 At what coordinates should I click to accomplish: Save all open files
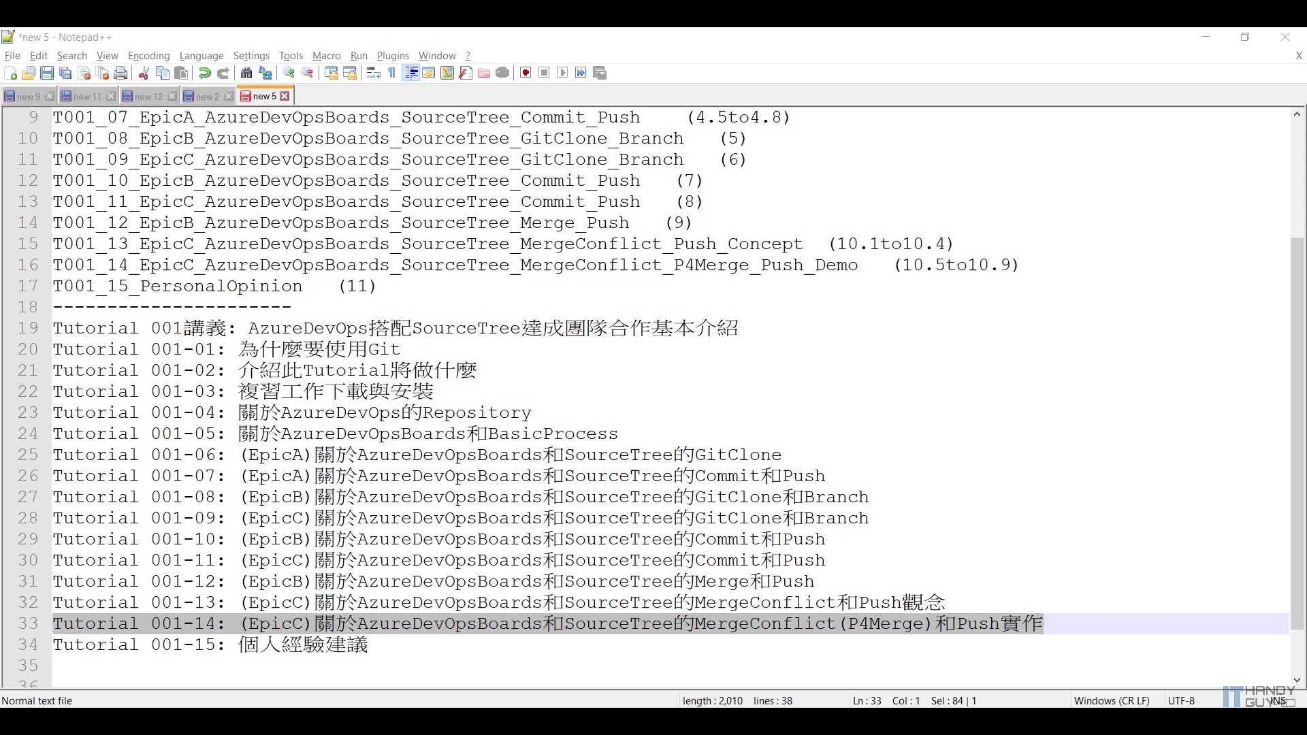(x=65, y=73)
